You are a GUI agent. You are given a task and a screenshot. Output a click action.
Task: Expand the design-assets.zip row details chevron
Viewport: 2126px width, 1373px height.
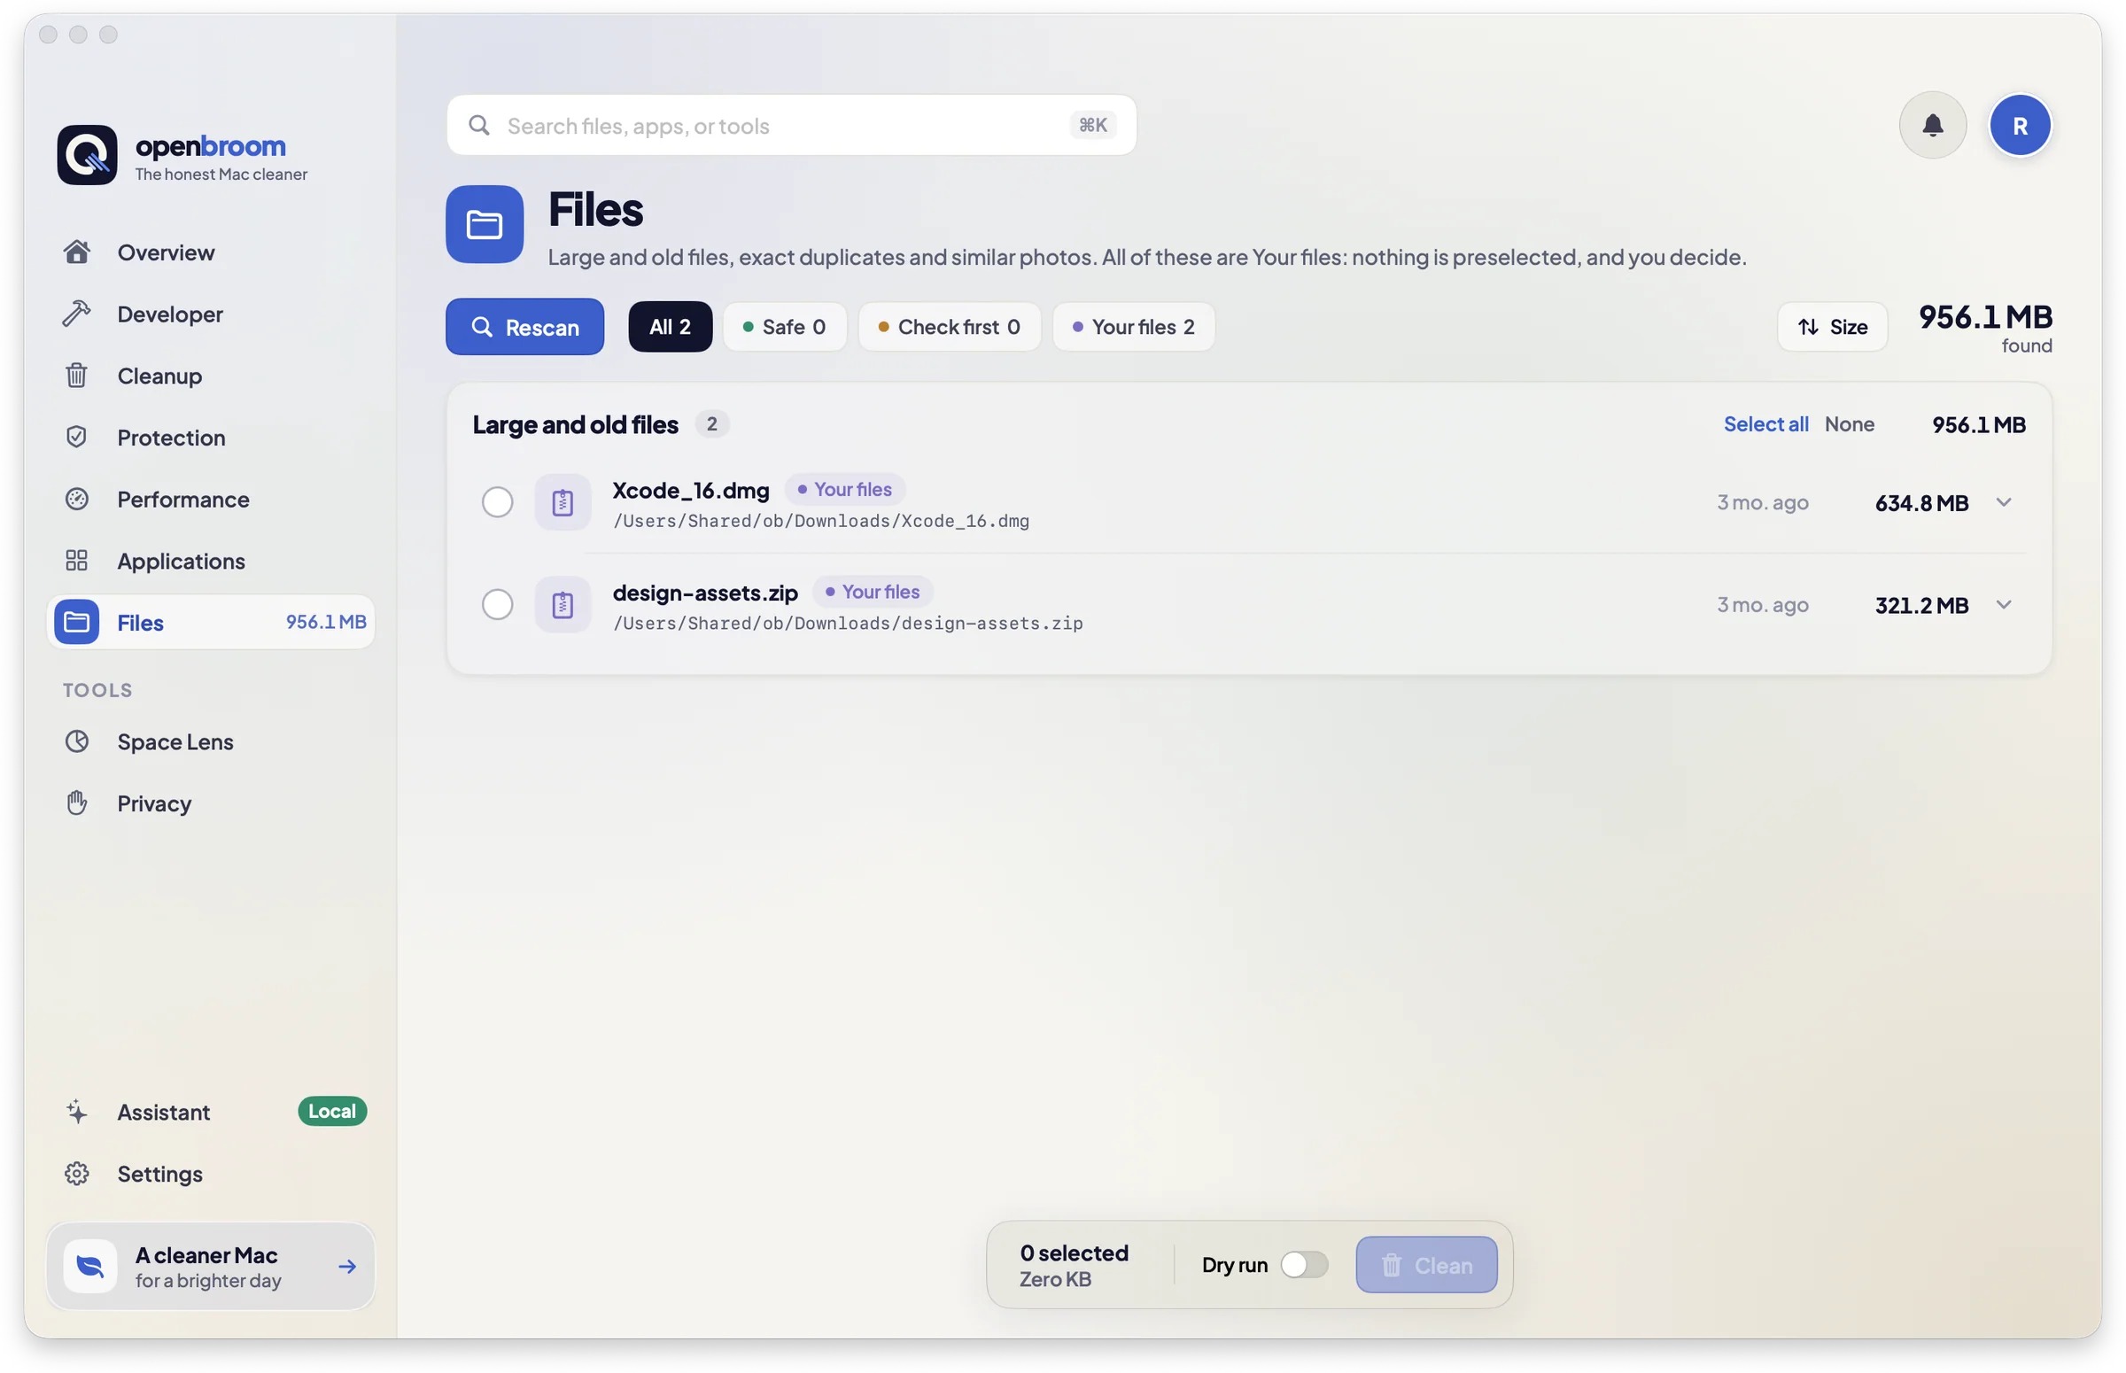[x=2003, y=604]
